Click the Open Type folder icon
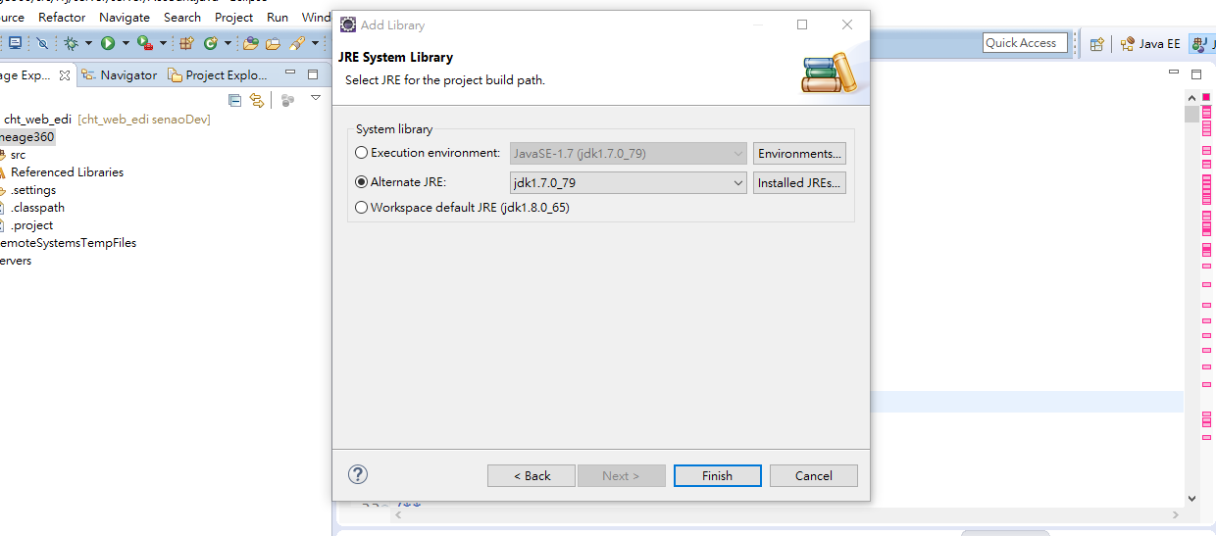 click(x=251, y=43)
